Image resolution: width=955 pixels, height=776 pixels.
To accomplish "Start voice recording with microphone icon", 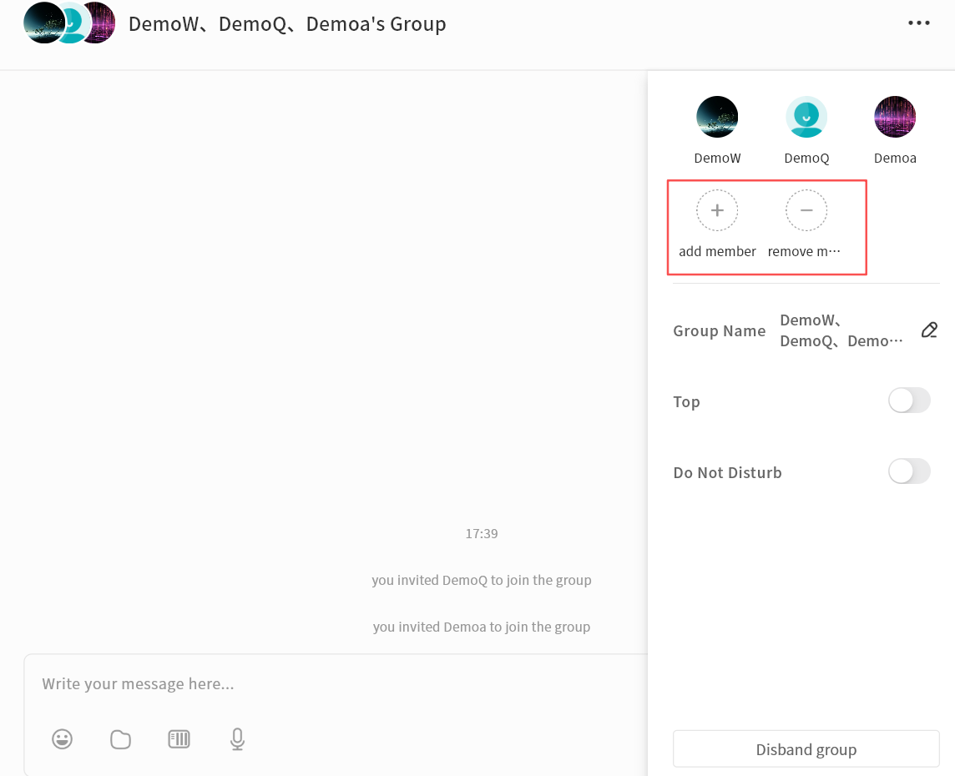I will click(x=237, y=738).
